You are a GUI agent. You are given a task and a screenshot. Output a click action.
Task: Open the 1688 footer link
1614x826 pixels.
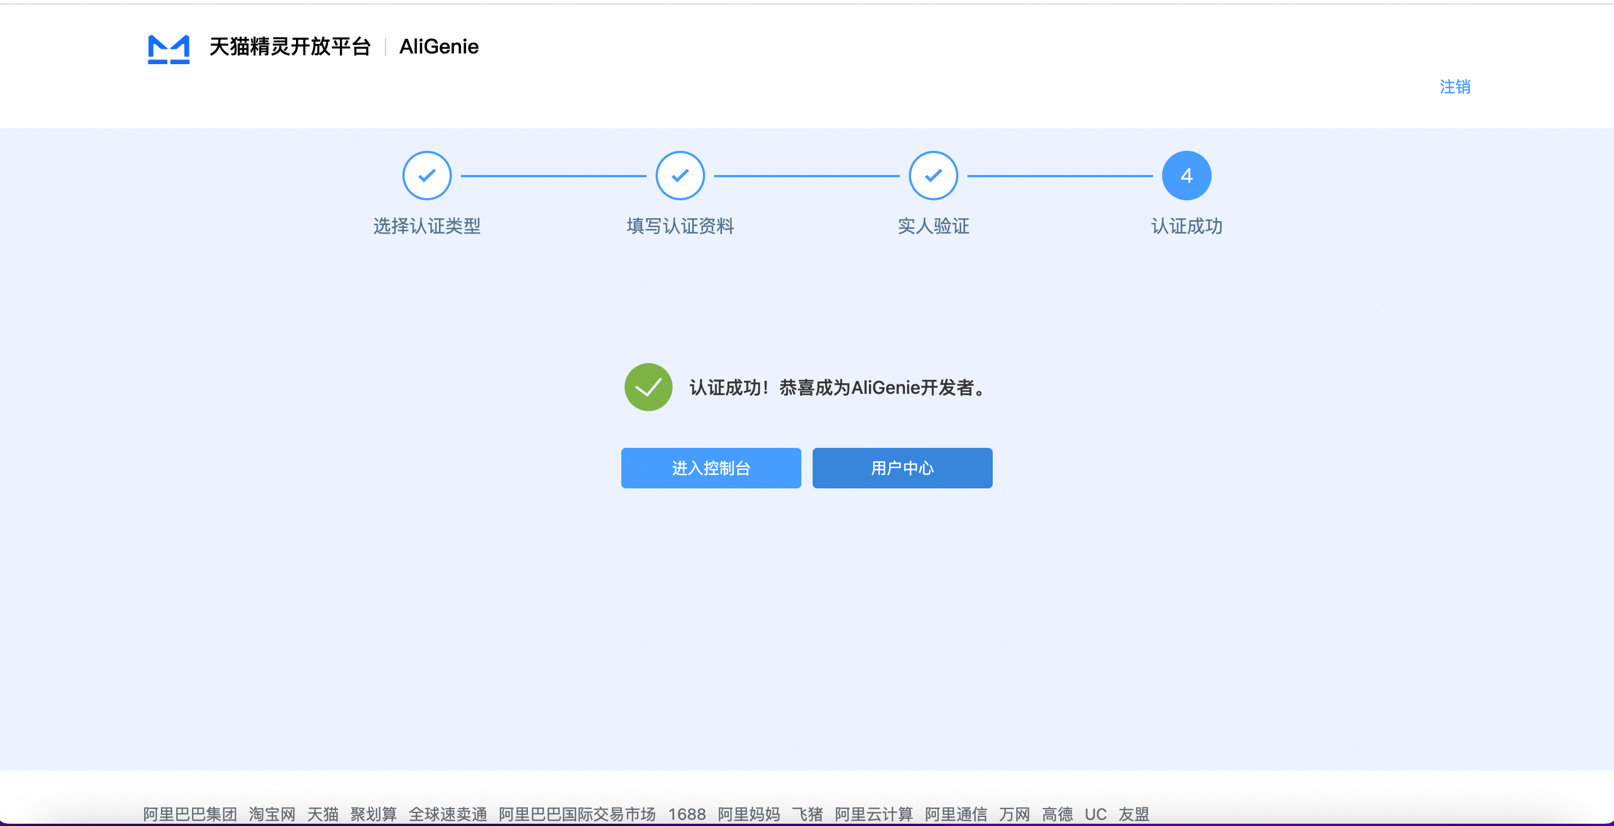point(687,814)
